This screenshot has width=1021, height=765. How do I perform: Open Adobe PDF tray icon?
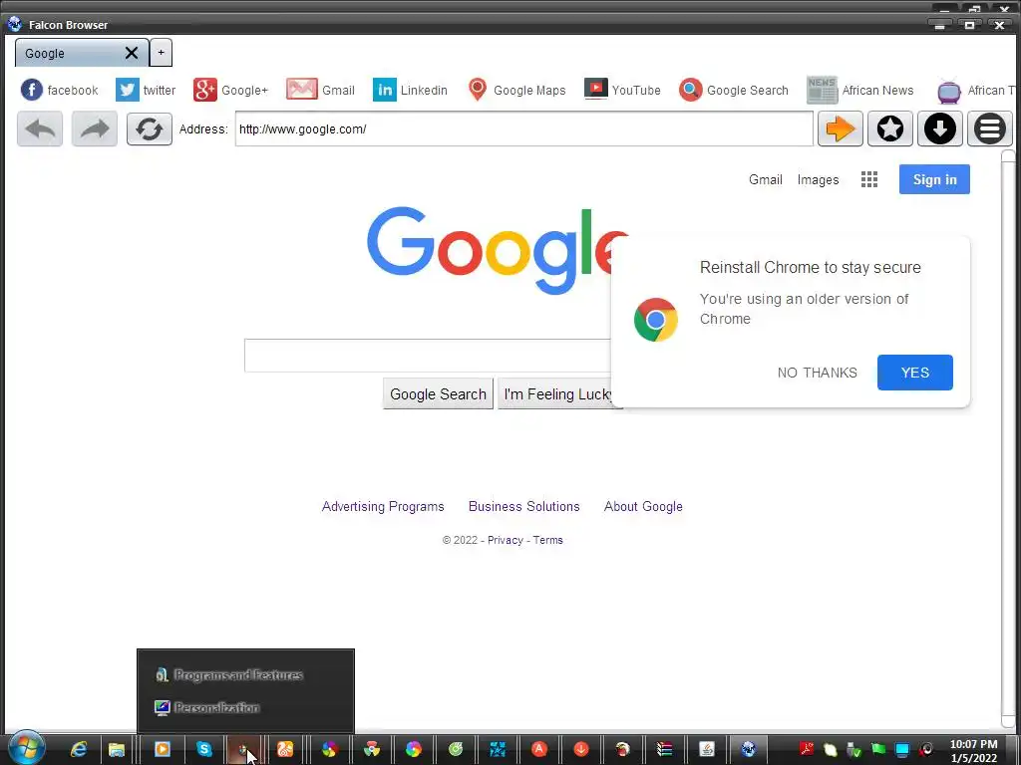pos(806,749)
